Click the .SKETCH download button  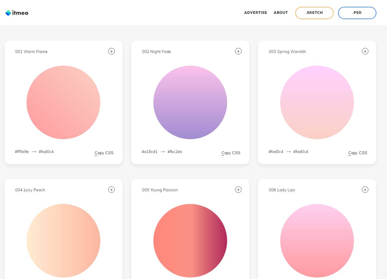pos(314,13)
